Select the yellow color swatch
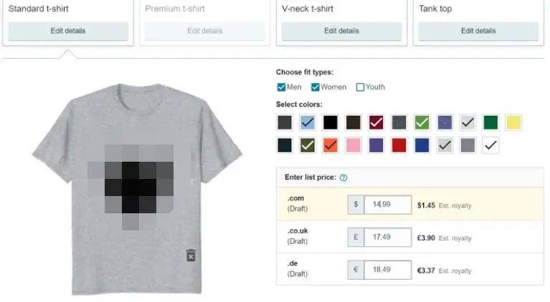Screen dimensions: 550x302 (x=513, y=123)
